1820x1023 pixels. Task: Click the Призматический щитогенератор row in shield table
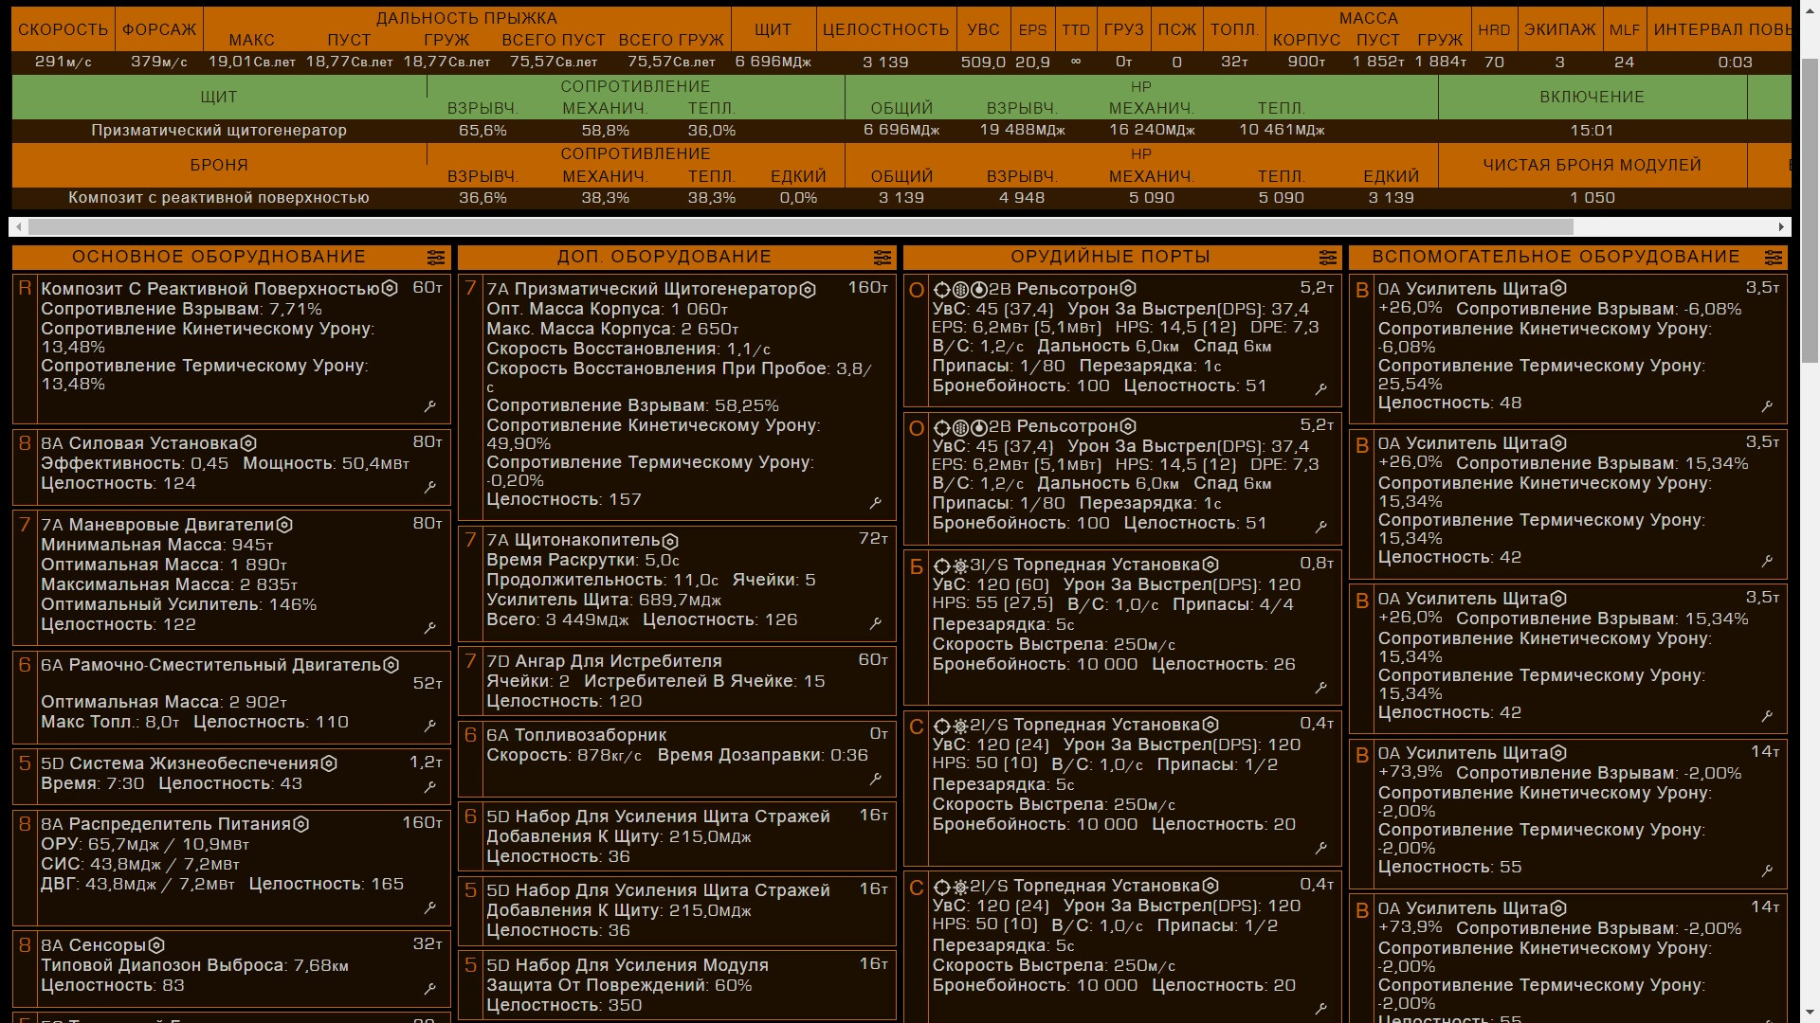click(219, 131)
